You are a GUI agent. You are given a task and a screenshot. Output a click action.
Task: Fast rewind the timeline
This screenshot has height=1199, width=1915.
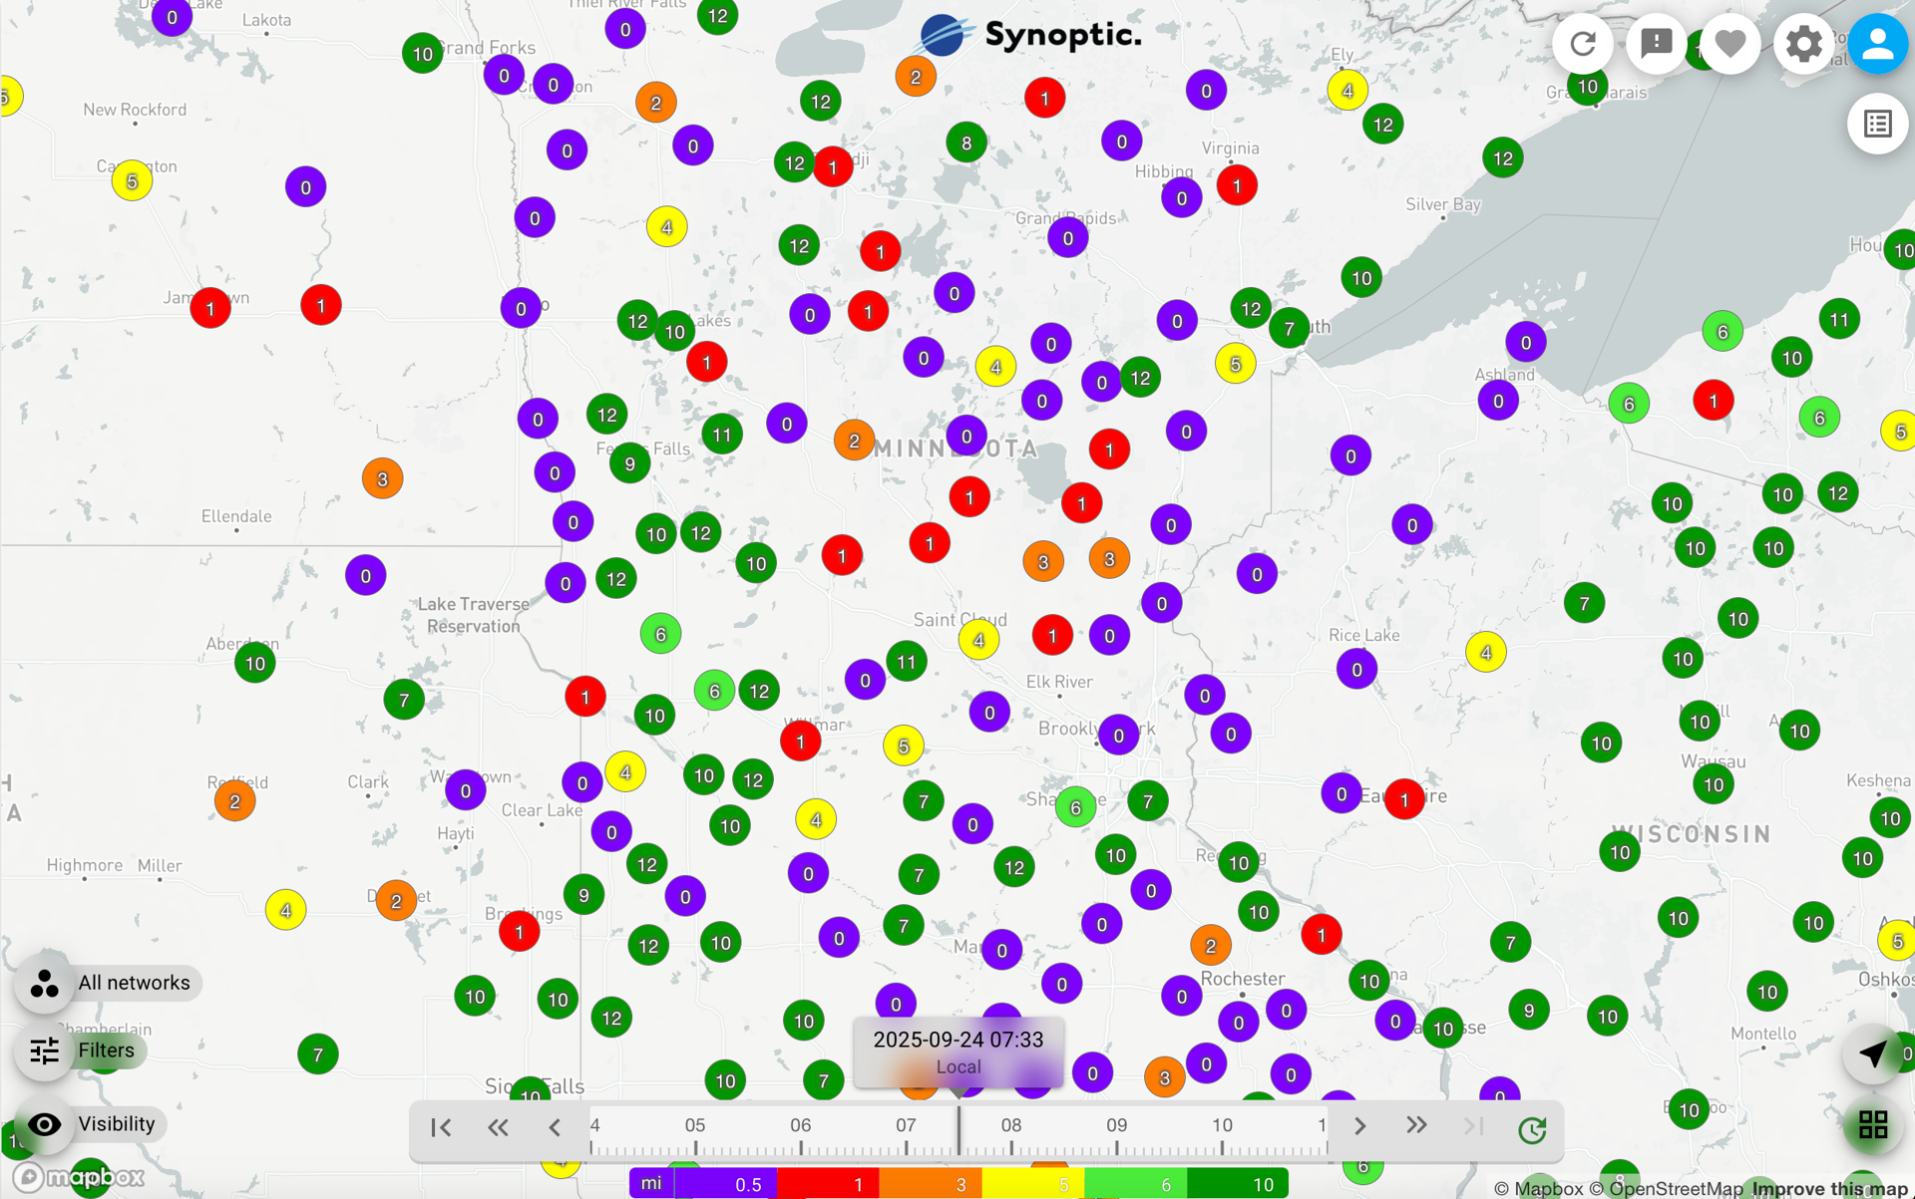point(498,1127)
